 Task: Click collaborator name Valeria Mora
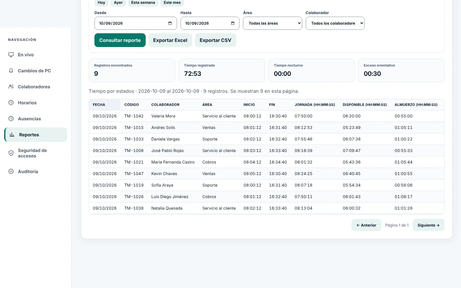tap(163, 116)
